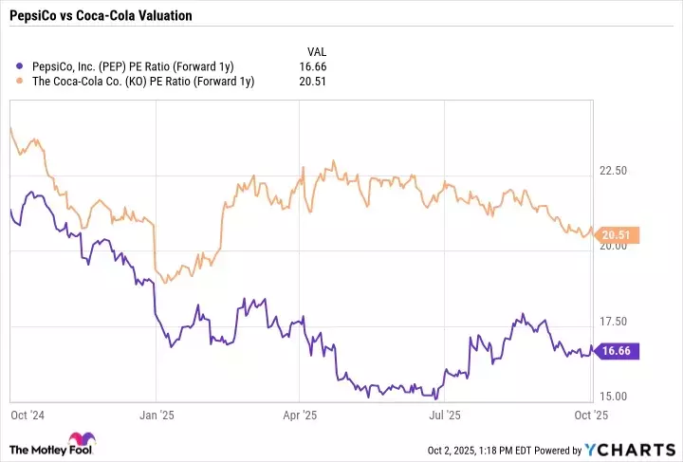Click the Apr '25 x-axis label
This screenshot has width=683, height=462.
coord(299,414)
